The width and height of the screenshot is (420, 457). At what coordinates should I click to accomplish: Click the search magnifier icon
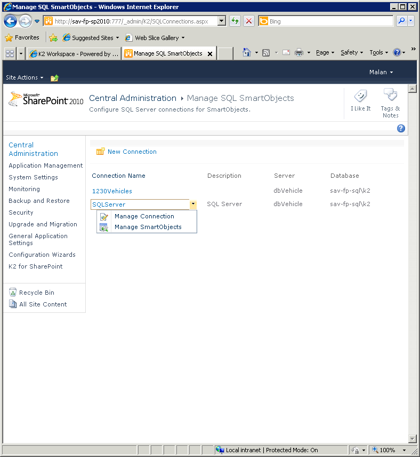pyautogui.click(x=402, y=21)
